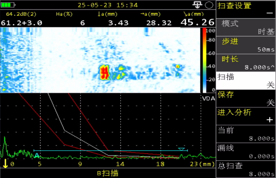Viewport: 276px width, 178px height.
Task: Click the battery level icon
Action: [x=8, y=5]
